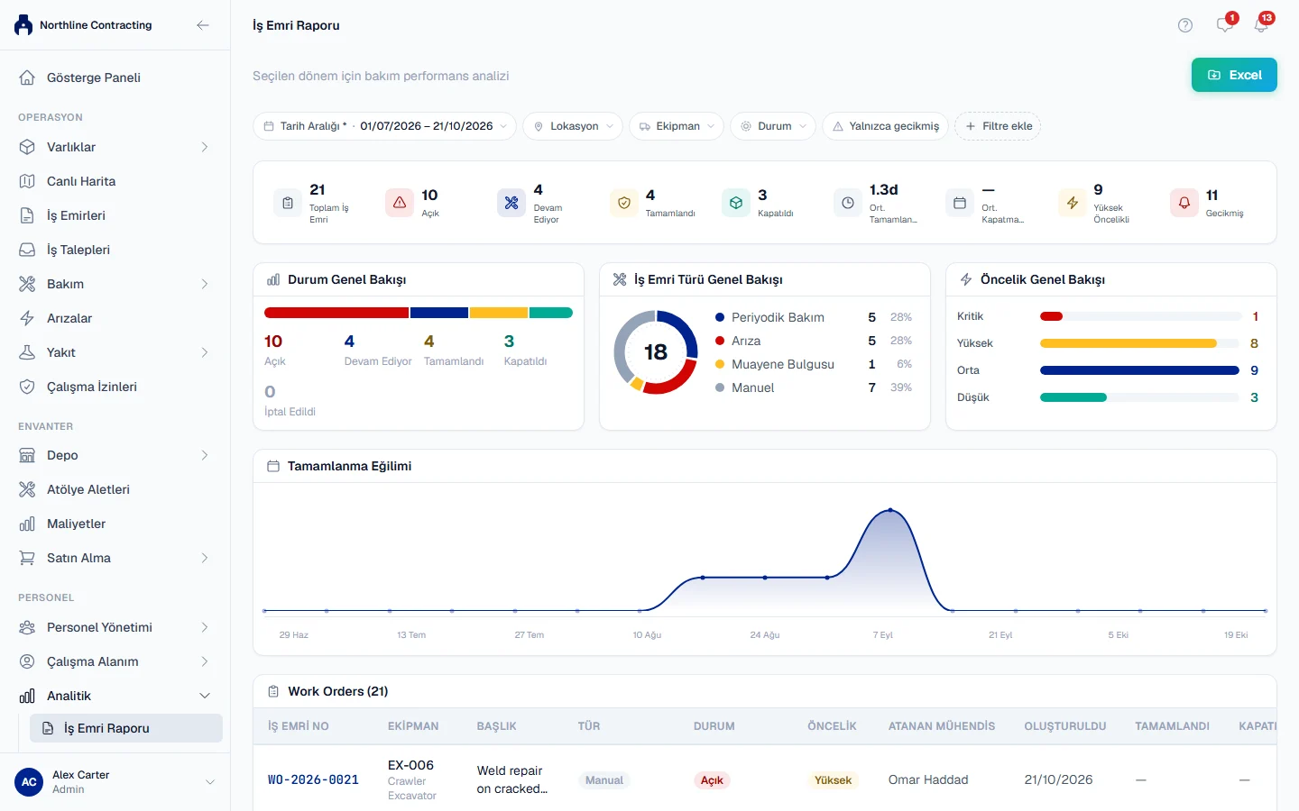Collapse the Analitik sidebar section

point(205,696)
